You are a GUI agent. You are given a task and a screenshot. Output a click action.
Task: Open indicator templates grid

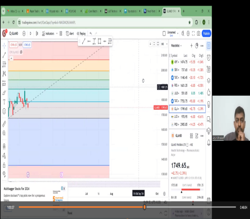61,34
